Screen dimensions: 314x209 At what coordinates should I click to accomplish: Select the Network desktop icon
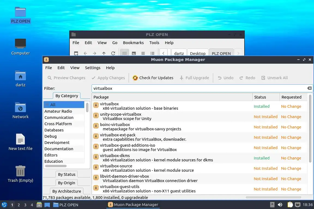20,107
